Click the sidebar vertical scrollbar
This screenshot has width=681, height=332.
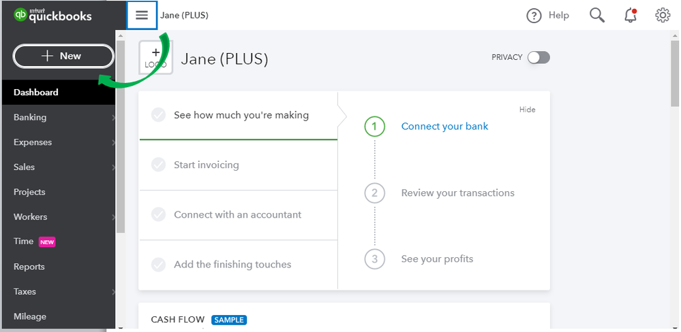[x=120, y=136]
